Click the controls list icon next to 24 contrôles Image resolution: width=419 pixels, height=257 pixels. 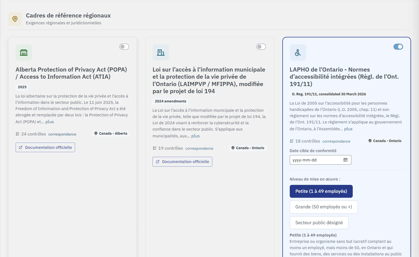[18, 134]
